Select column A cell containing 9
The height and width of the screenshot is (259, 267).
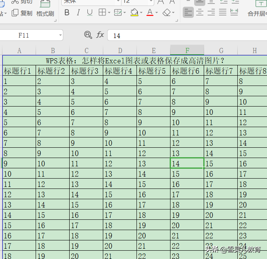point(19,163)
